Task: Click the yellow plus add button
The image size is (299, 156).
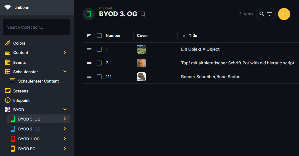Action: [x=284, y=14]
